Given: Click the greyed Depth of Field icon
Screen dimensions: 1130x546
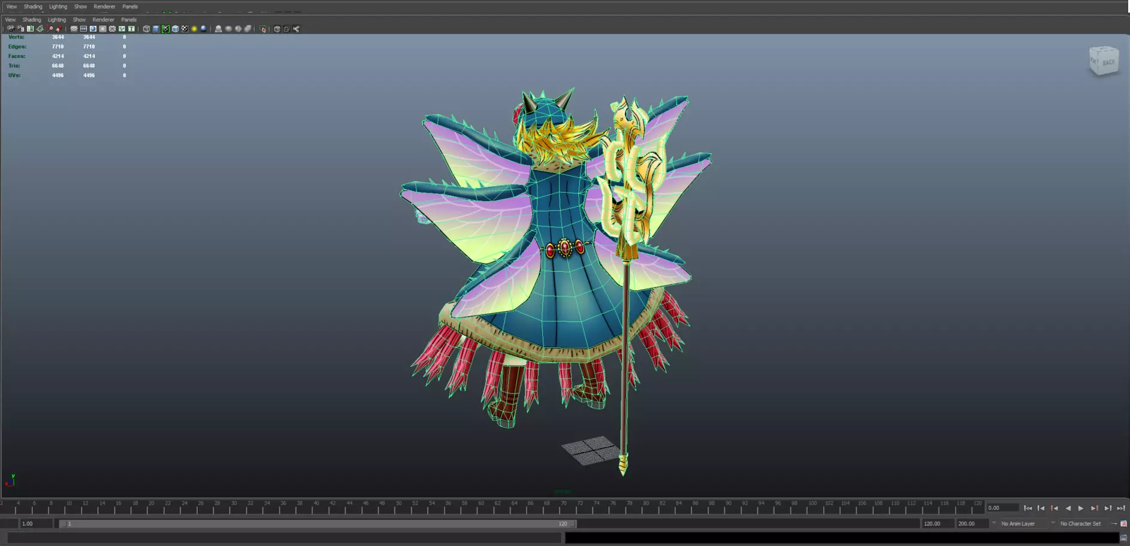Looking at the screenshot, I should pyautogui.click(x=247, y=29).
